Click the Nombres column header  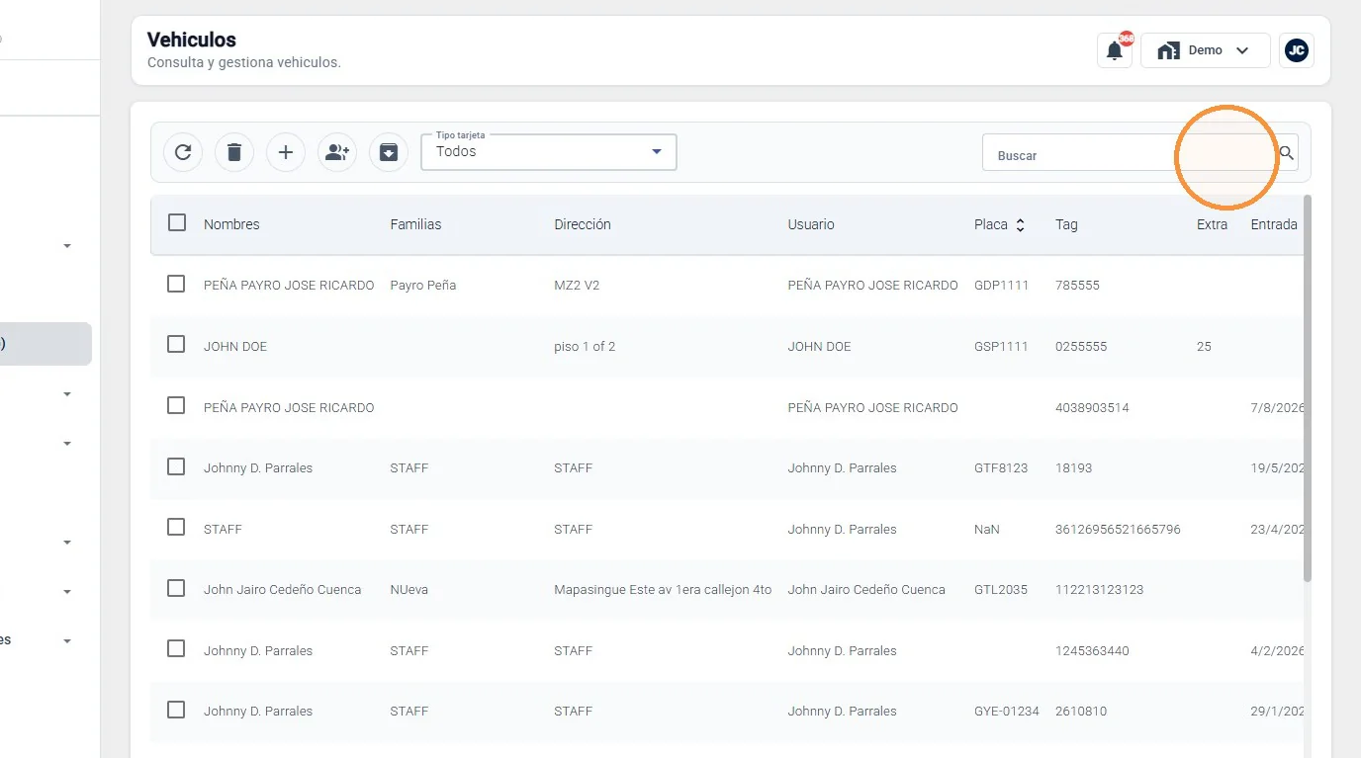pyautogui.click(x=231, y=224)
